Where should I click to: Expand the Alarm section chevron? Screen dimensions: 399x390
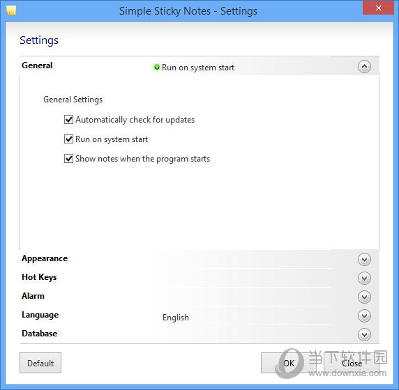(364, 297)
